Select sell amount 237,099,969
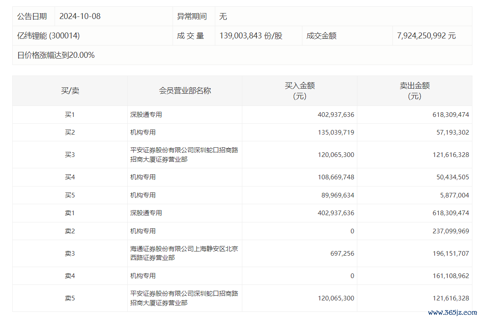The height and width of the screenshot is (319, 480). 451,231
